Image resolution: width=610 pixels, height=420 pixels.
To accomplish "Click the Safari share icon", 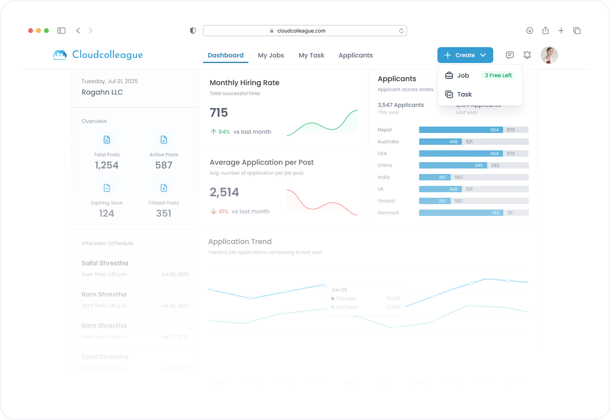I will (x=545, y=30).
